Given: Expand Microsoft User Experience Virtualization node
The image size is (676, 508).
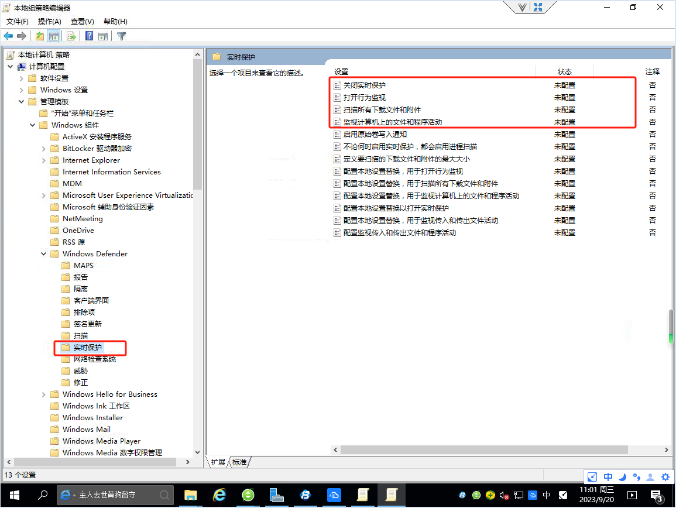Looking at the screenshot, I should tap(43, 195).
